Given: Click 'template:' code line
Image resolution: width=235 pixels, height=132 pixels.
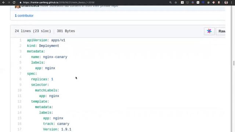Looking at the screenshot, I should (x=40, y=102).
